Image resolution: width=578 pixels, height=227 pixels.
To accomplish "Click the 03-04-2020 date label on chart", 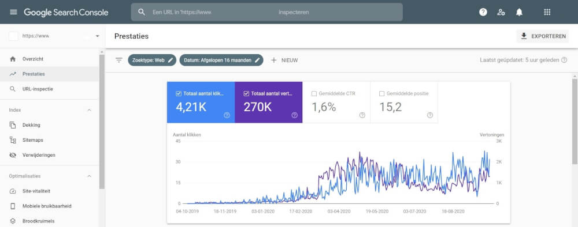I will (x=339, y=211).
